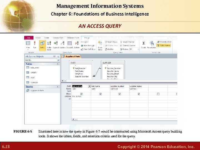200x150 pixels.
Task: Click left arrow of table pane scrollbar
Action: click(62, 81)
